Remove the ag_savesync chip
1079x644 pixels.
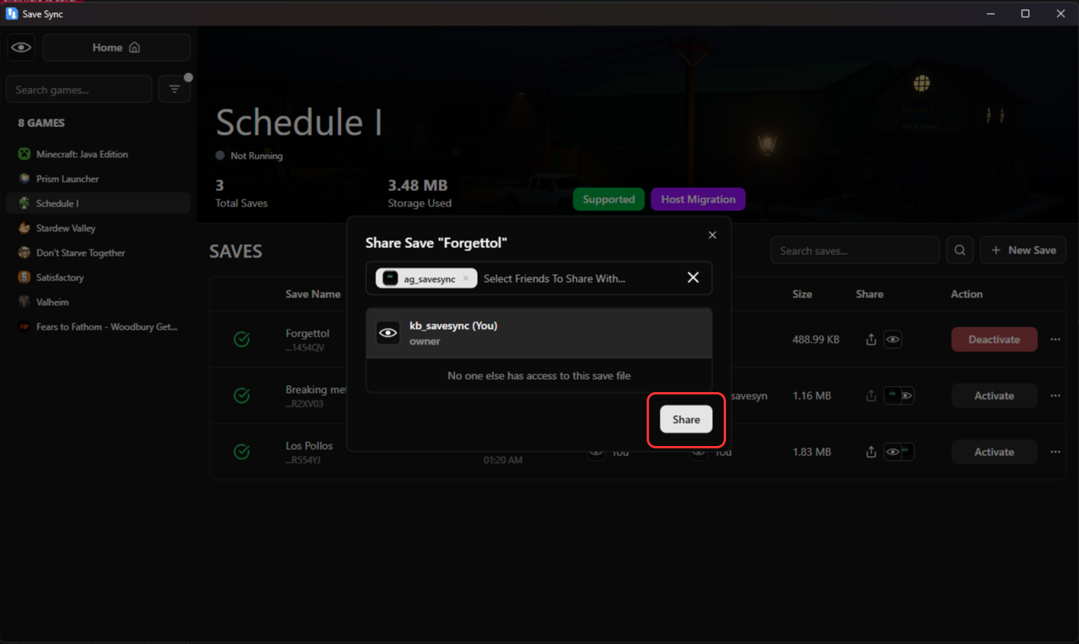point(466,278)
